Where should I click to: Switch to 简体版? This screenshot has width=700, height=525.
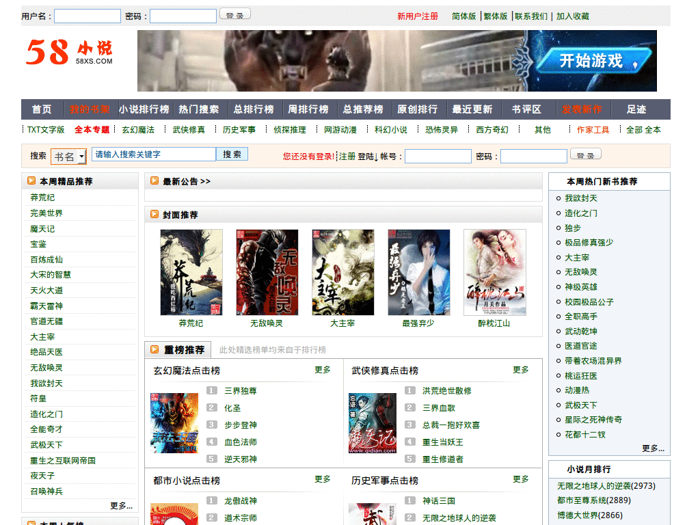click(464, 16)
